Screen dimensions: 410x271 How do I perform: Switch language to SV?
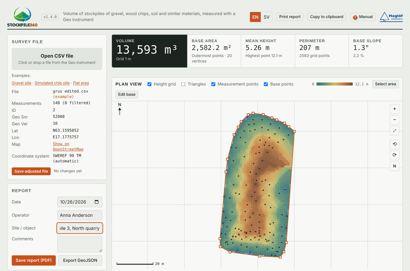[266, 17]
